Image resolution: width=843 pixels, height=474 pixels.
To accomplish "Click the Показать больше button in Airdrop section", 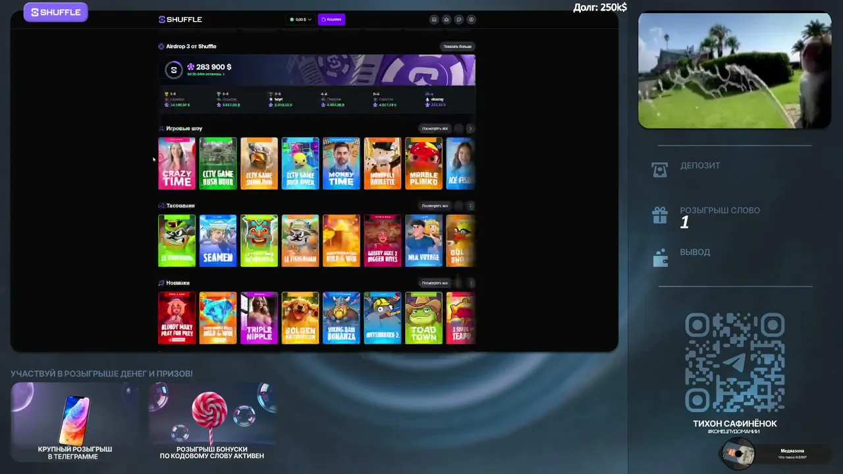I will (x=458, y=47).
